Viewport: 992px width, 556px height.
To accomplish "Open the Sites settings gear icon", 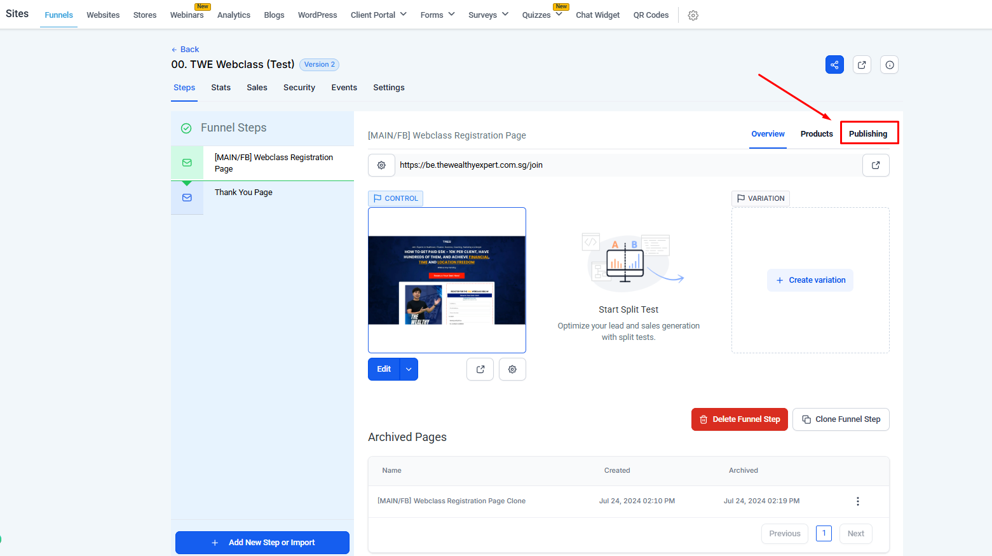I will point(693,15).
